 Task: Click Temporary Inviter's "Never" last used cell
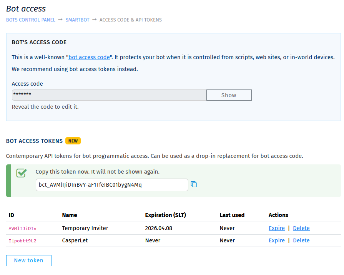pos(227,228)
